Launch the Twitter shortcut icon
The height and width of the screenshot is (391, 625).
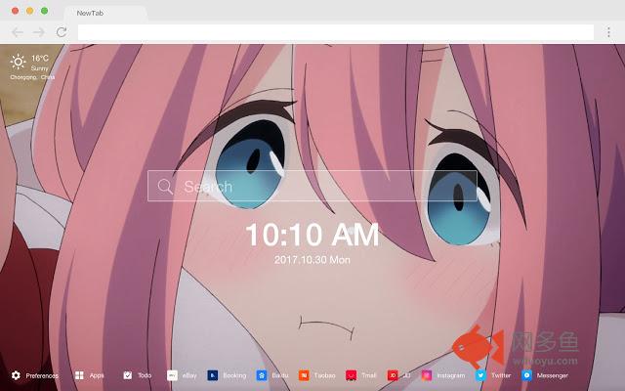480,375
